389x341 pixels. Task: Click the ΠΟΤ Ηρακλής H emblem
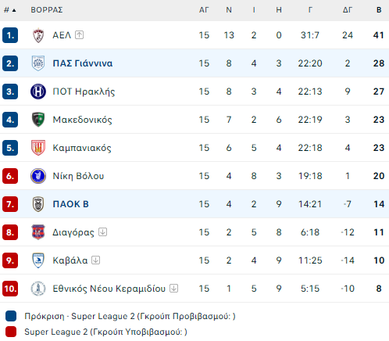38,92
